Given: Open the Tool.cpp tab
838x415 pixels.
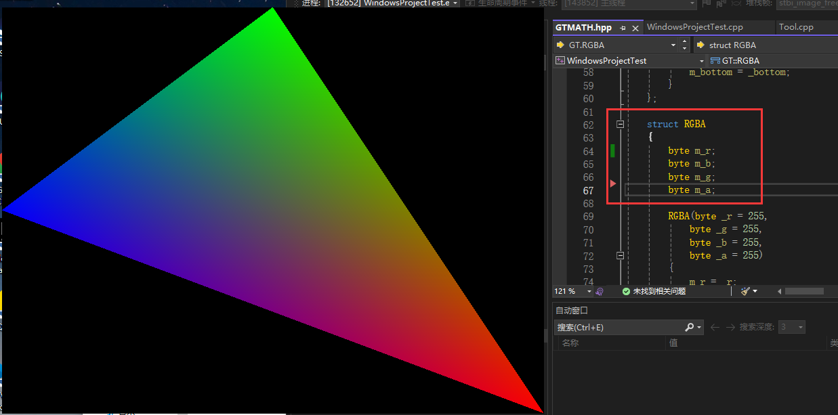Looking at the screenshot, I should coord(796,27).
